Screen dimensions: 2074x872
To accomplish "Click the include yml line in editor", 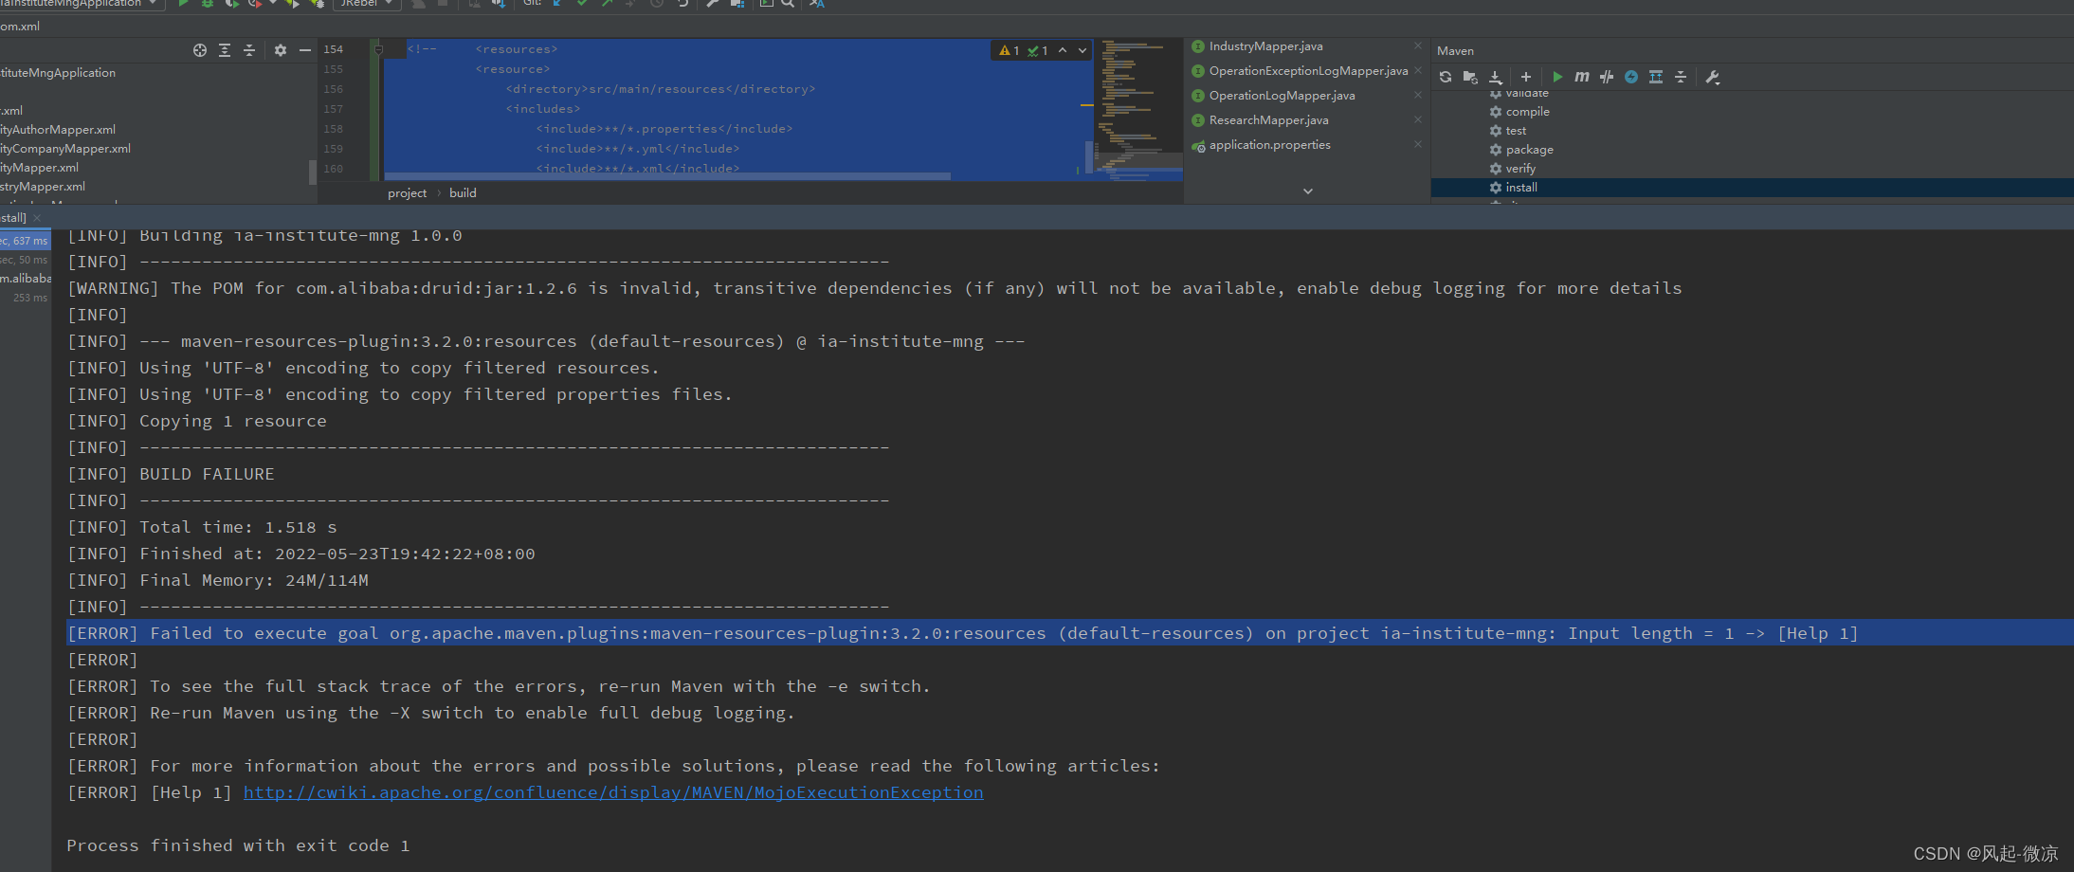I will click(637, 149).
